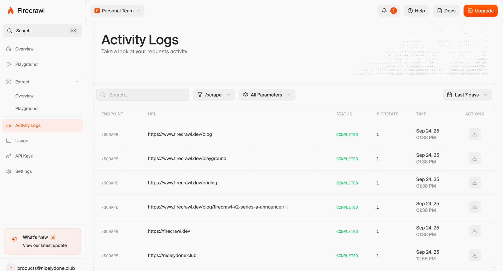
Task: Click the 12:58 PM timestamp
Action: coord(426,259)
